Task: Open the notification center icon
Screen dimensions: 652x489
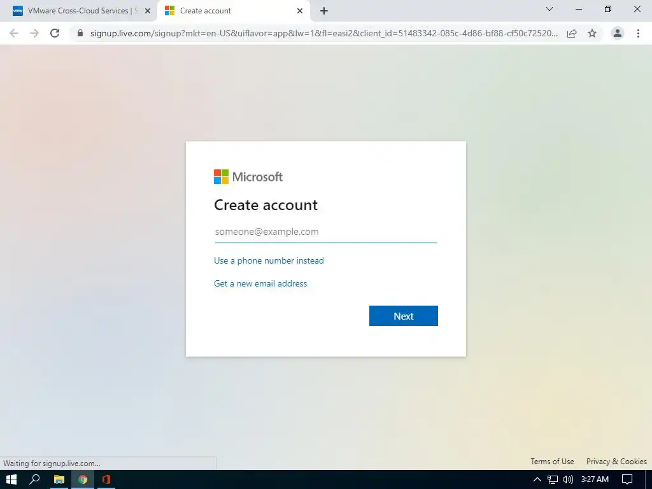Action: click(627, 479)
